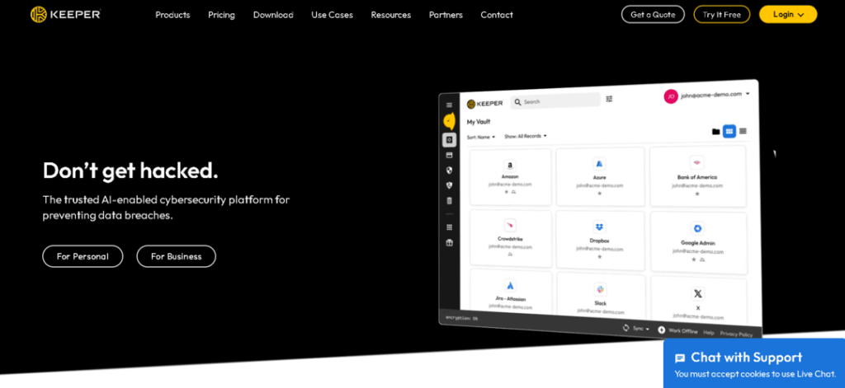Open the Partners menu
This screenshot has width=845, height=388.
pos(446,15)
